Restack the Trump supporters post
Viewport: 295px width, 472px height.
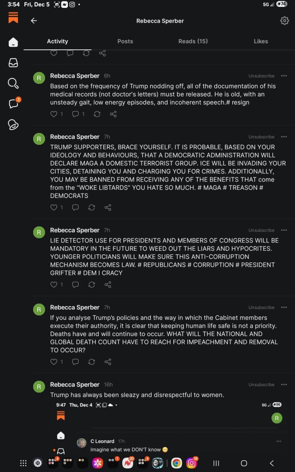(91, 207)
